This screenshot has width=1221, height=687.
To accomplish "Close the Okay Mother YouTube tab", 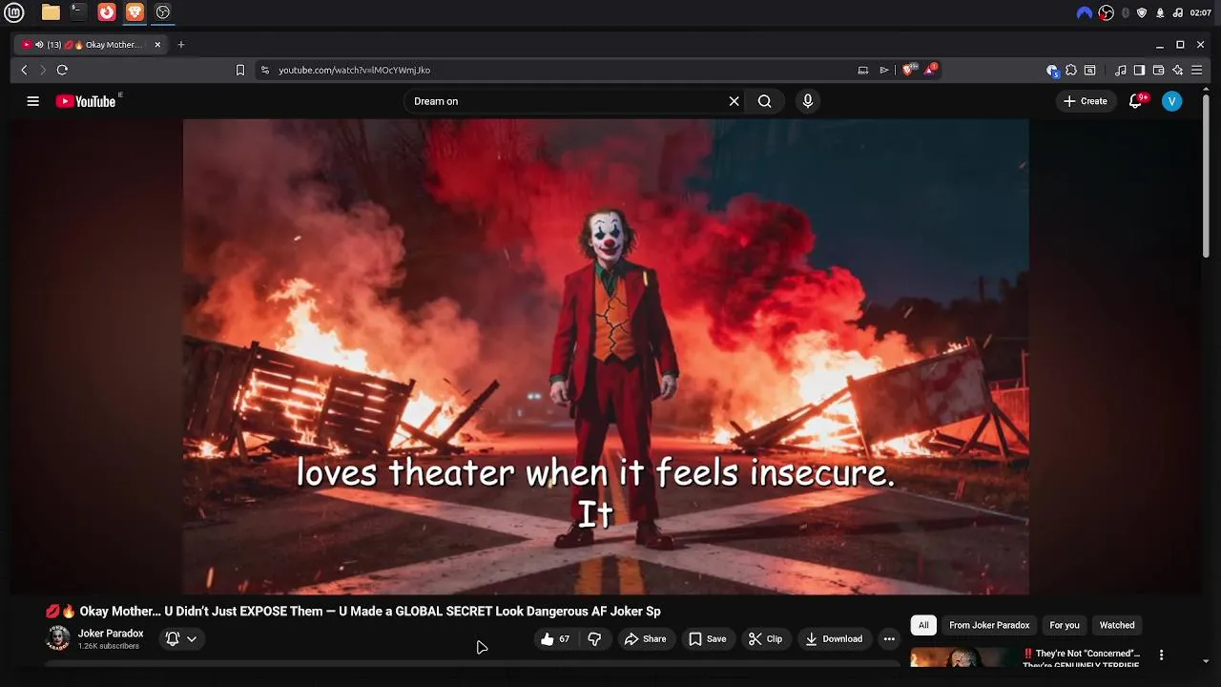I will [x=157, y=45].
